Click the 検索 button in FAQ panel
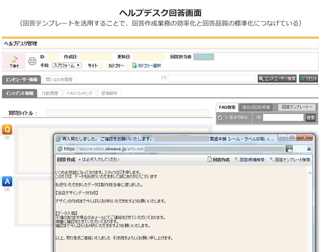The image size is (321, 252). pos(310,118)
